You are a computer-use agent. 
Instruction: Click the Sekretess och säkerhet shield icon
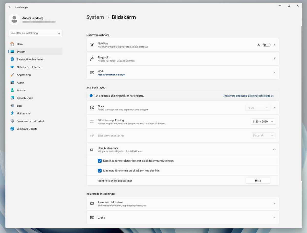click(12, 121)
